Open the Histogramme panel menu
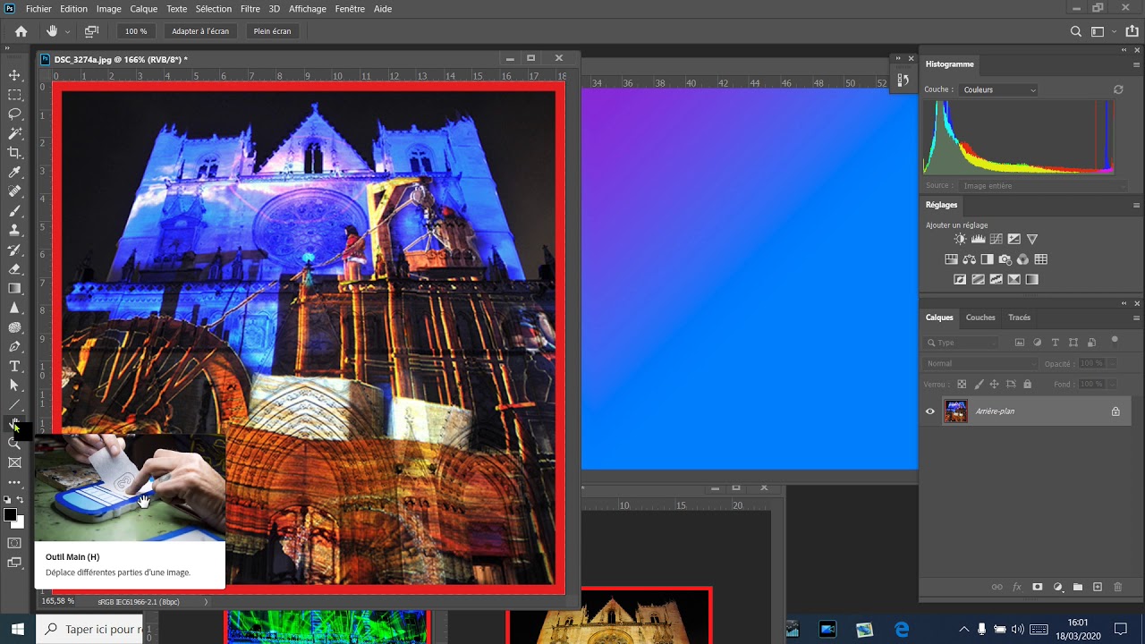The image size is (1145, 644). 1137,64
